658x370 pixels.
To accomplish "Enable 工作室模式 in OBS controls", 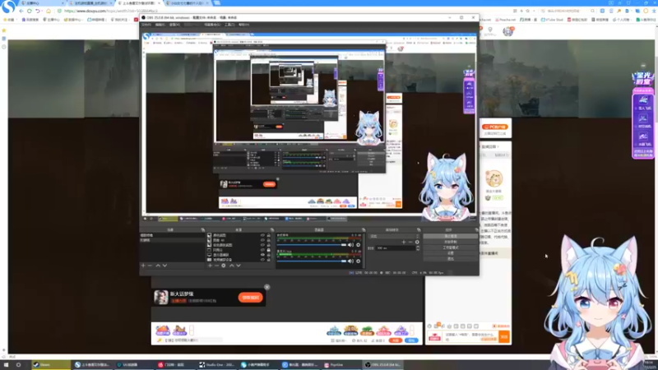I will point(450,247).
